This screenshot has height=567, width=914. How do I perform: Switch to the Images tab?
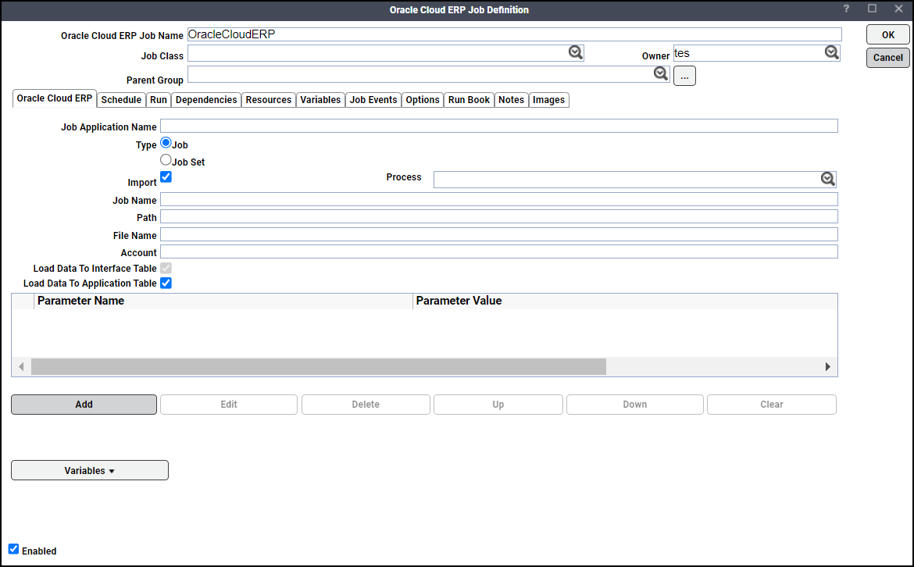[x=548, y=100]
